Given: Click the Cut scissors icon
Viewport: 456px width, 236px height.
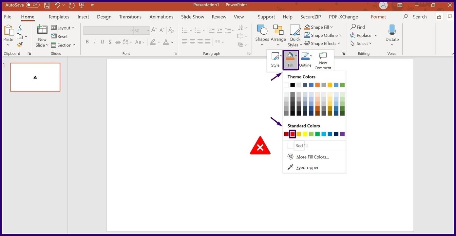Looking at the screenshot, I should tap(20, 28).
